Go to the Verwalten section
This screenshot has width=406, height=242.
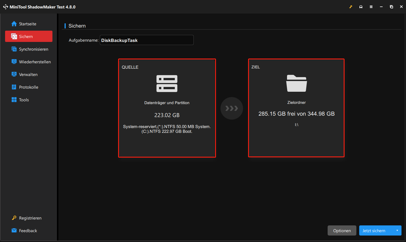(29, 75)
